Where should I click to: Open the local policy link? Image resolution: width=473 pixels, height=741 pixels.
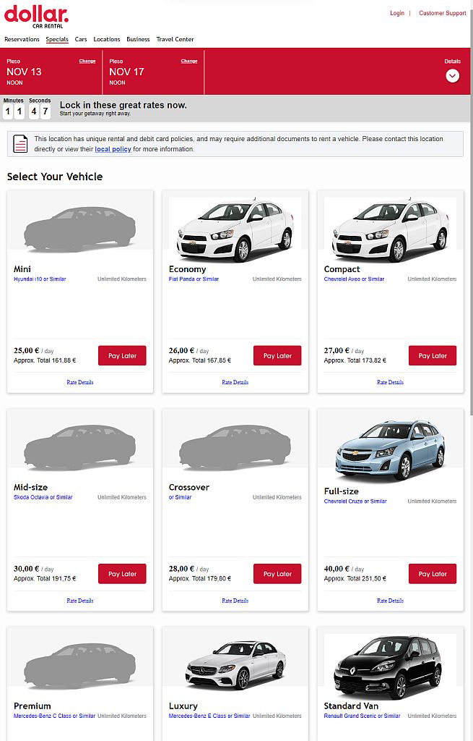(113, 149)
